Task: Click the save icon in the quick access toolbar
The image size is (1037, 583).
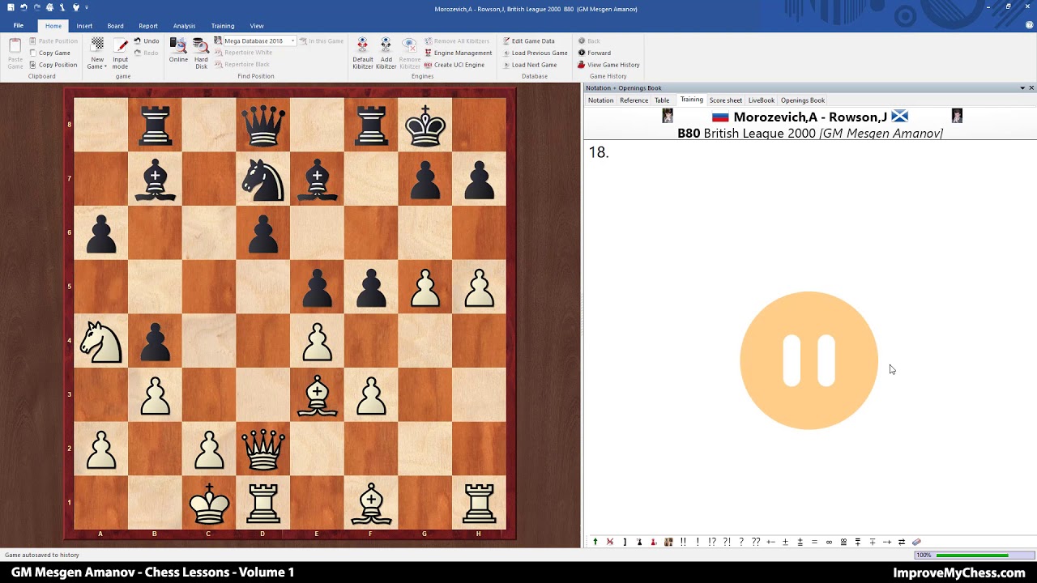Action: [11, 7]
